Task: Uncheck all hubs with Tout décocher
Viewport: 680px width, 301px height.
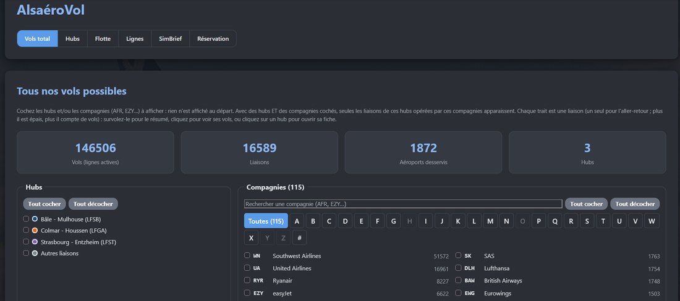Action: (x=93, y=204)
